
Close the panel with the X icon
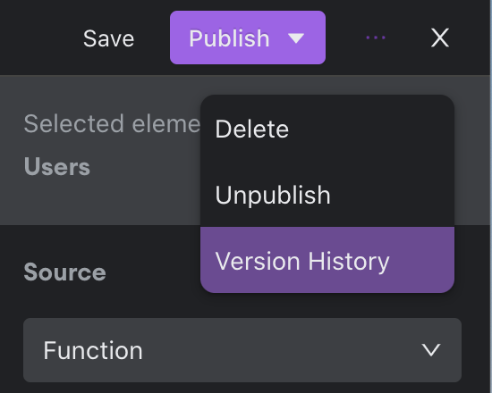point(440,38)
